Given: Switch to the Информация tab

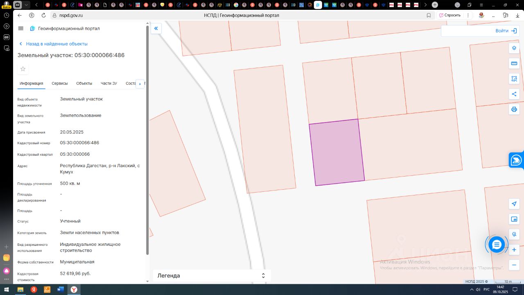Looking at the screenshot, I should tap(31, 84).
